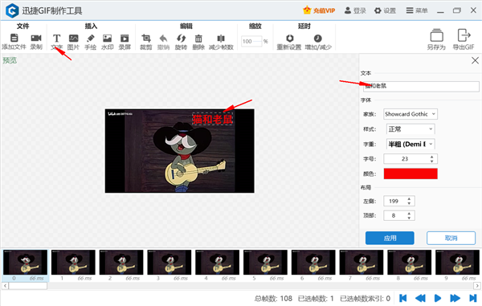
Task: Select frame 9 thumbnail in timeline
Action: 457,263
